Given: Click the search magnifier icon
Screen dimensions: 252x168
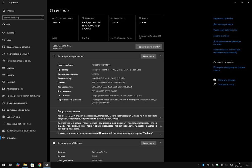Looking at the screenshot, I should click(42, 18).
